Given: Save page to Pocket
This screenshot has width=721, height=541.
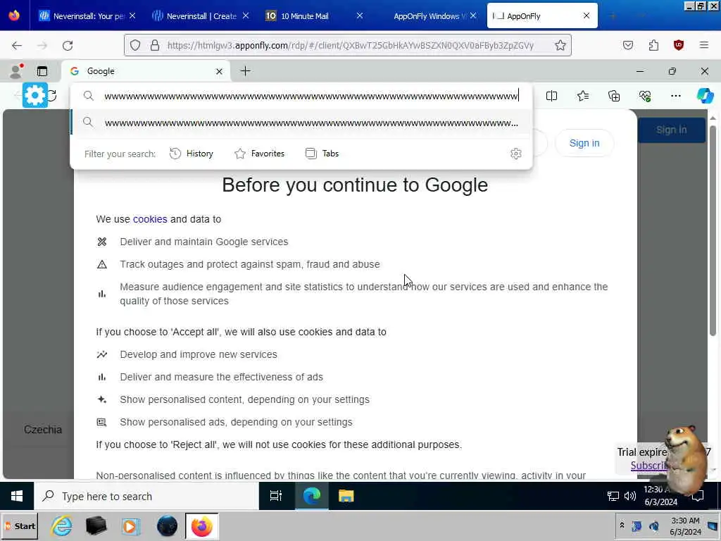Looking at the screenshot, I should [628, 45].
